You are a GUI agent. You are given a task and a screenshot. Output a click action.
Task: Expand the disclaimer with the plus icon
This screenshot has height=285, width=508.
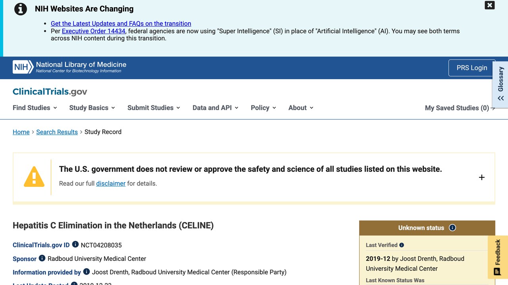click(482, 177)
